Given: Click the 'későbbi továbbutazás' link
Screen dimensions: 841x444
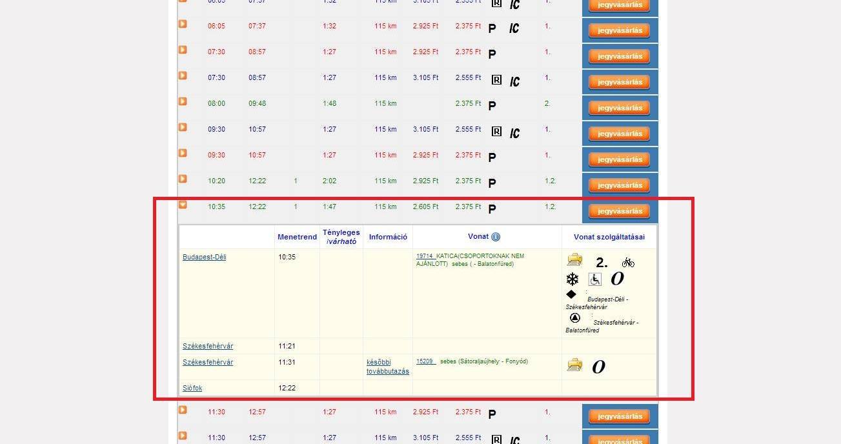Looking at the screenshot, I should click(x=387, y=367).
